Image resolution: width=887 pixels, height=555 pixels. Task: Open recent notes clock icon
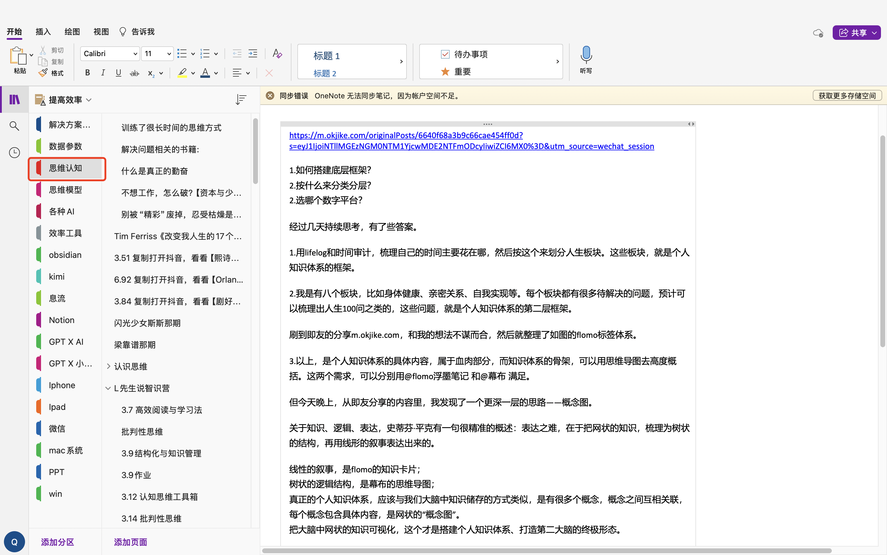14,152
